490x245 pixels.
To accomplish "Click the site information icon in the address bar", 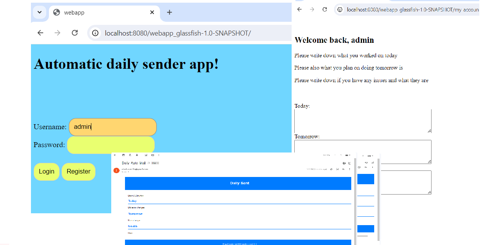I will (95, 33).
